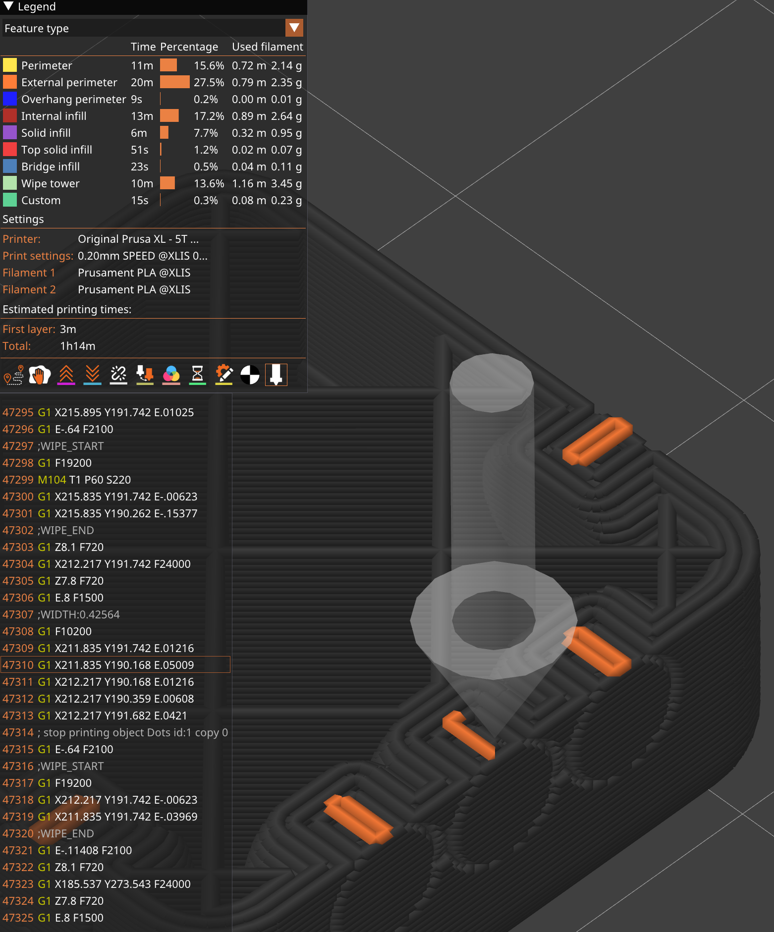Toggle Color changes circles icon
Viewport: 774px width, 932px height.
click(x=171, y=375)
